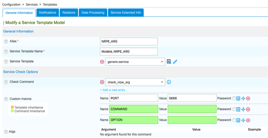Tick the Password checkbox for COMMAND macro
Viewport: 268px width, 138px height.
(234, 109)
